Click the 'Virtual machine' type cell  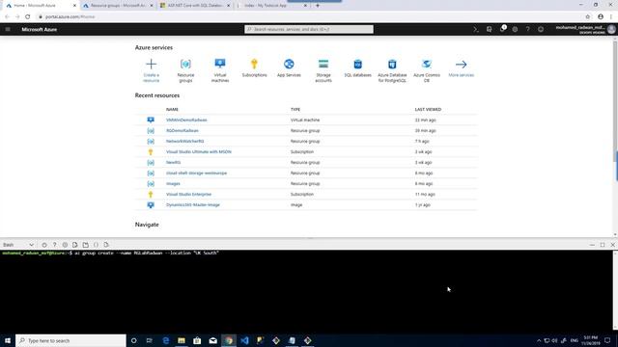click(305, 120)
